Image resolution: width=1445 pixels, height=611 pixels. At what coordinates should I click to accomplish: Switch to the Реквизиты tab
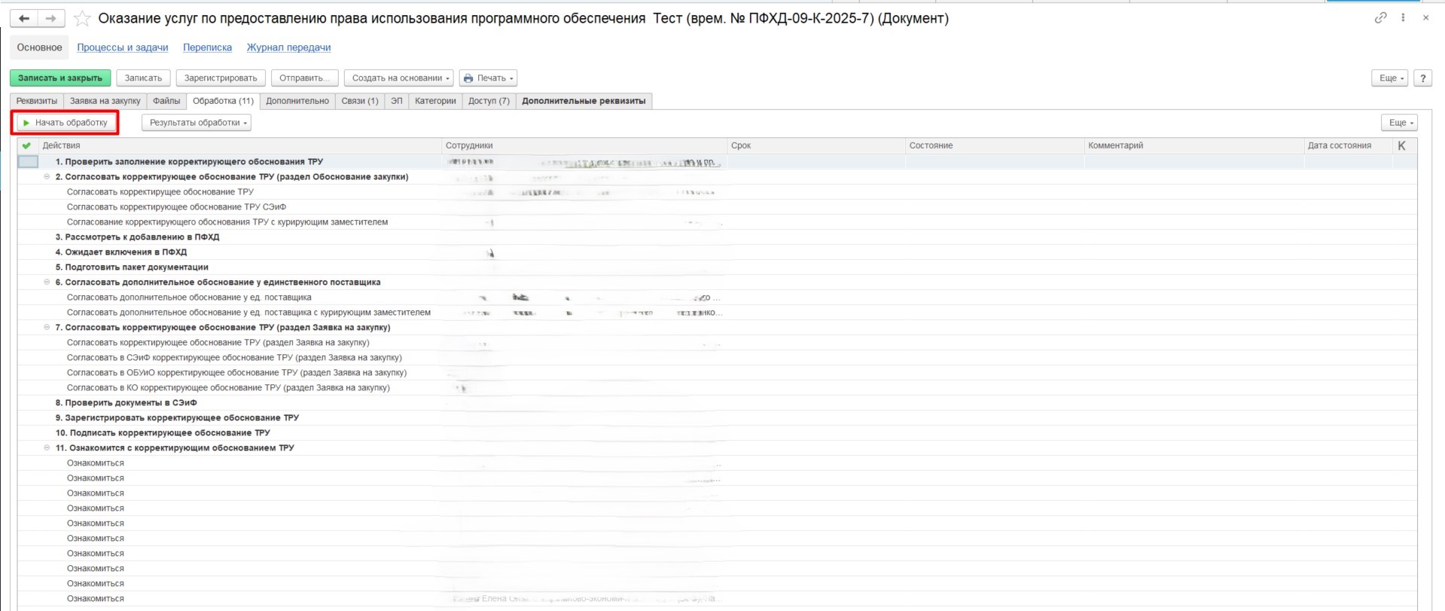tap(37, 101)
